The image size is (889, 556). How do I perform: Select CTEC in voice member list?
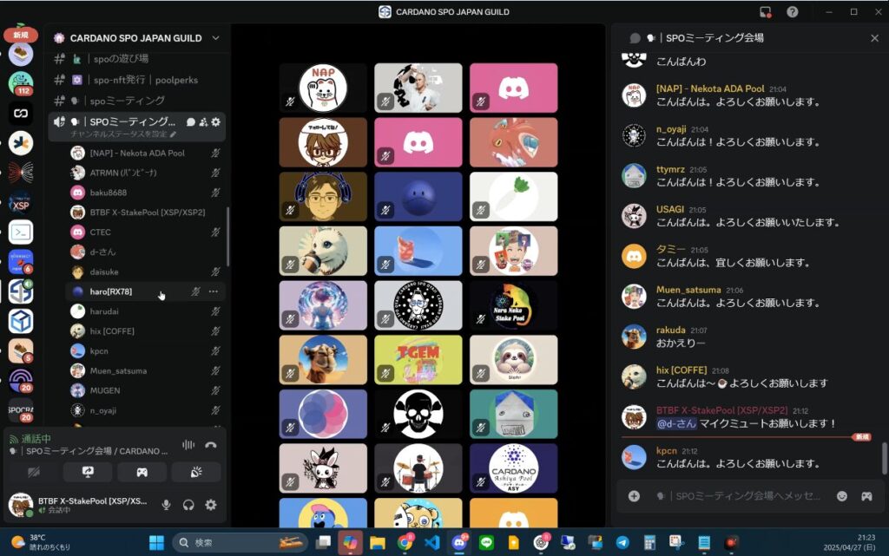pyautogui.click(x=146, y=232)
